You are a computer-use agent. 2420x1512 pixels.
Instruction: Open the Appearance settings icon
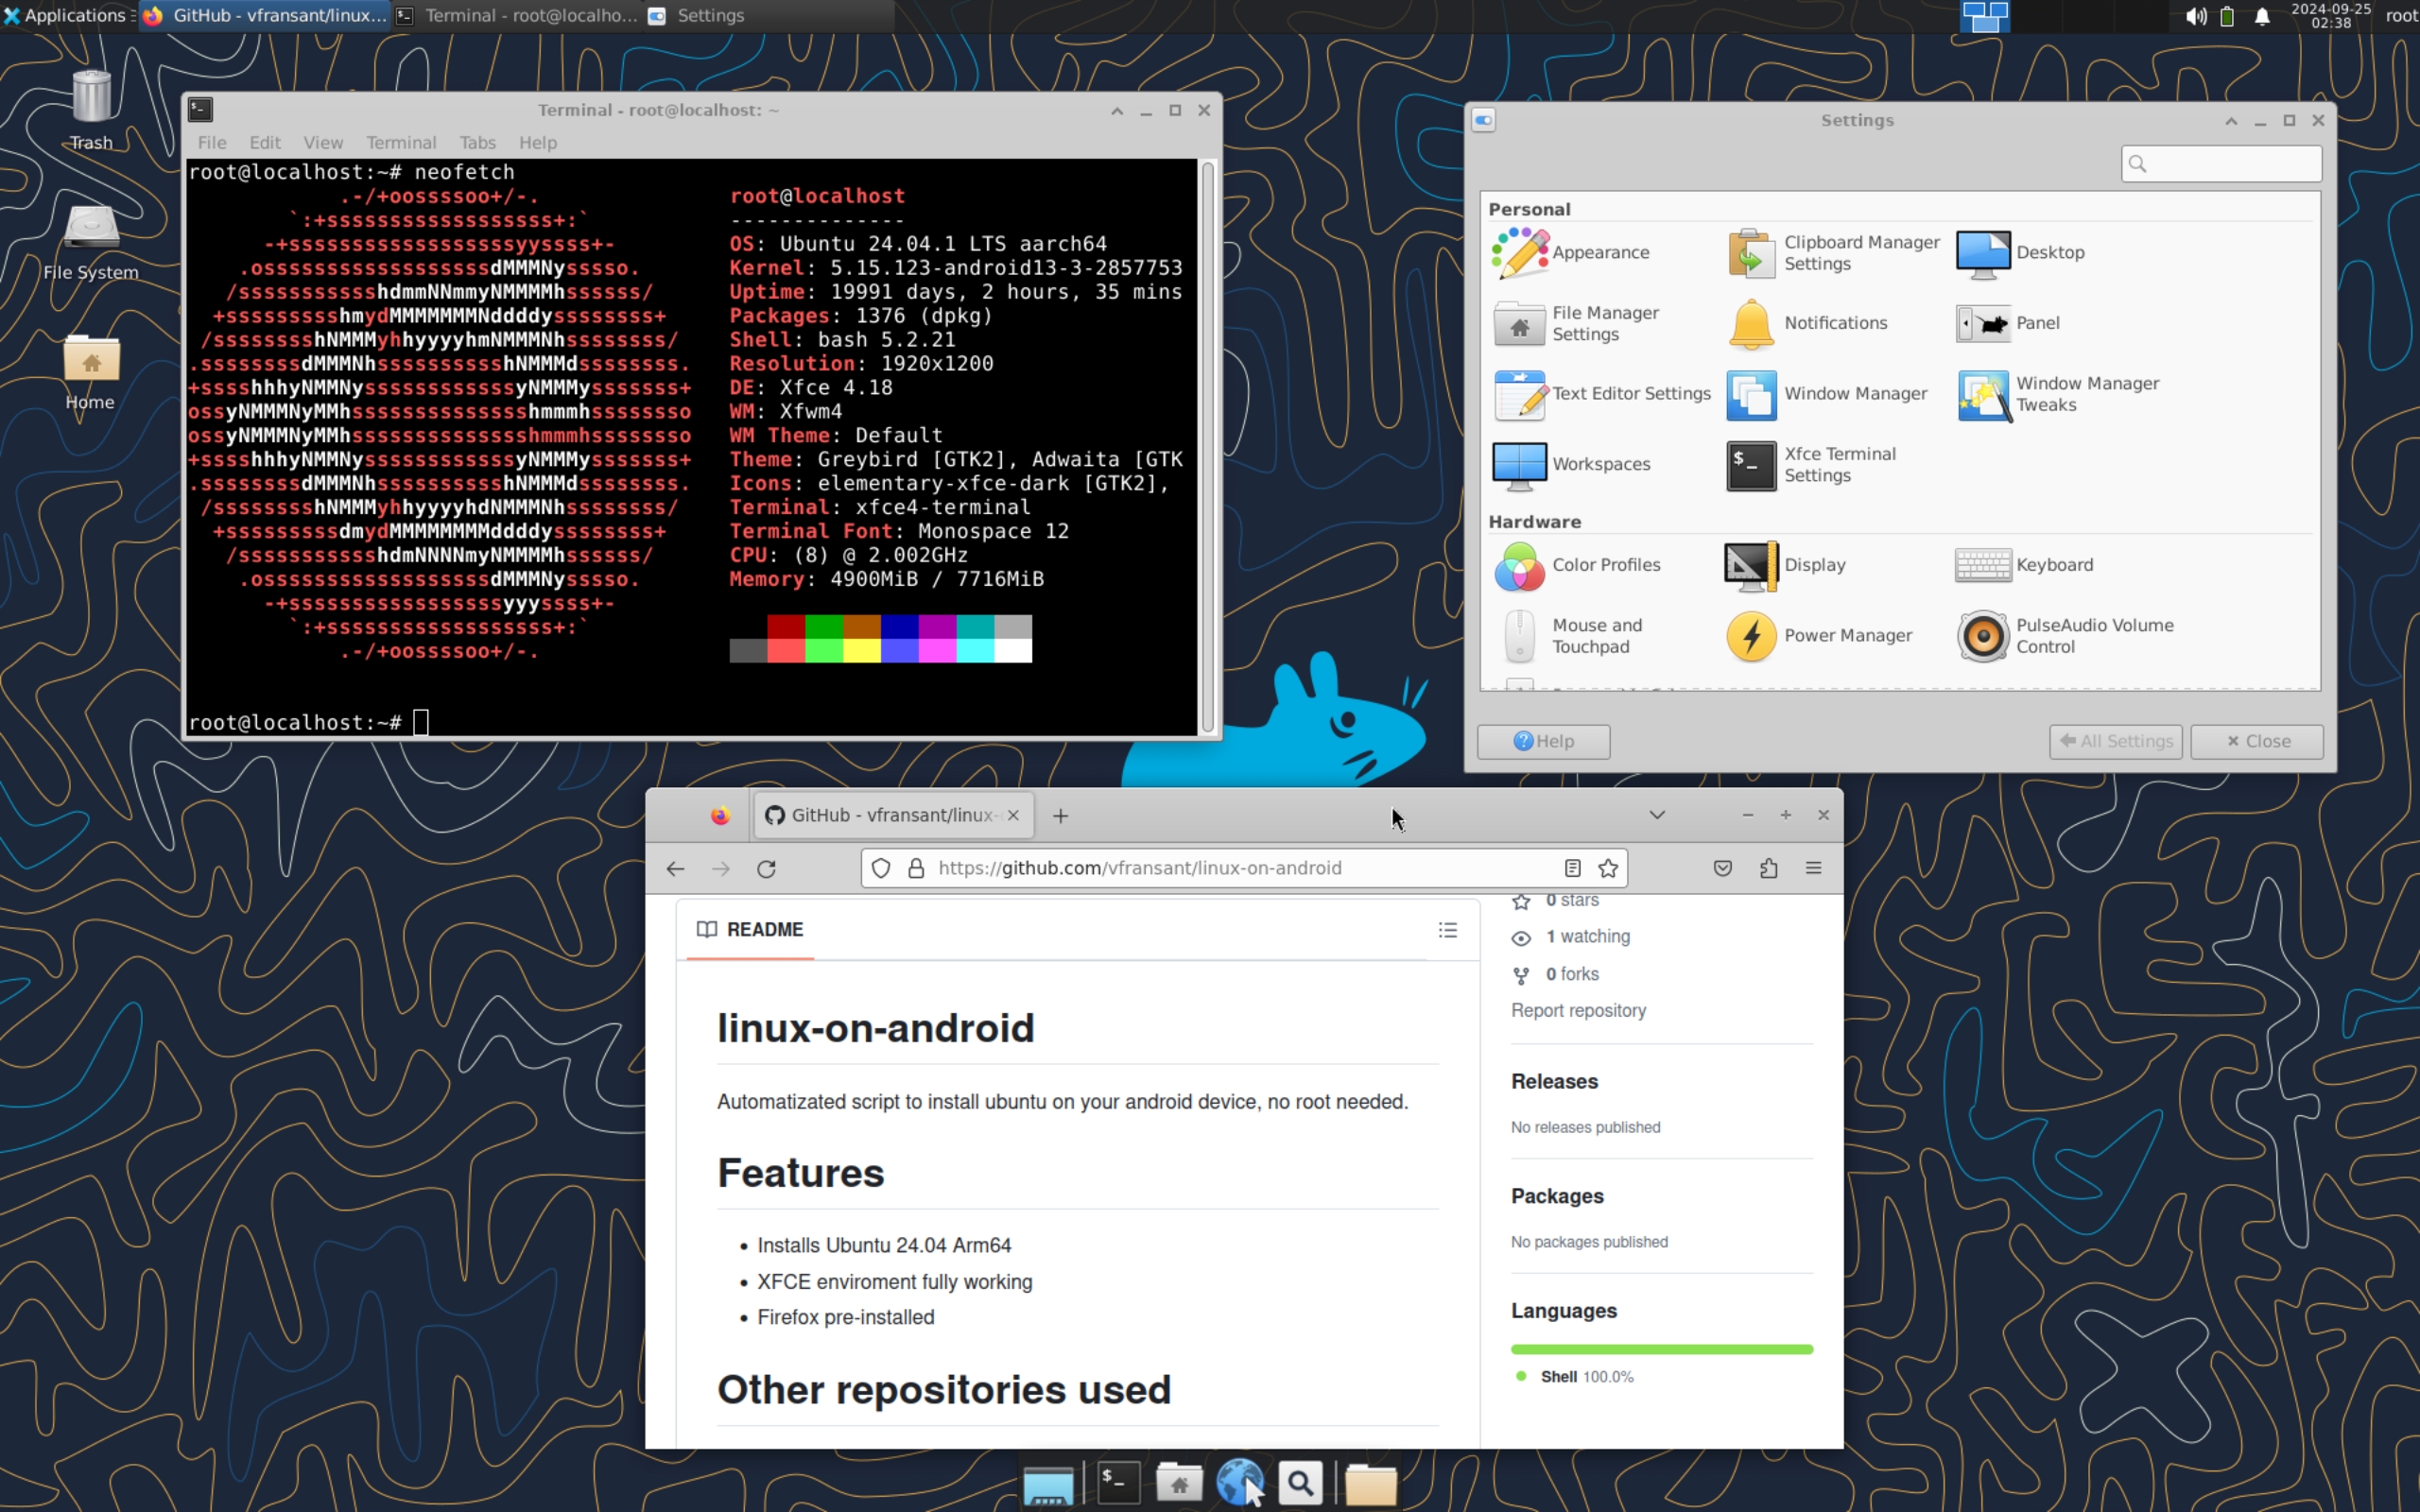(x=1520, y=252)
